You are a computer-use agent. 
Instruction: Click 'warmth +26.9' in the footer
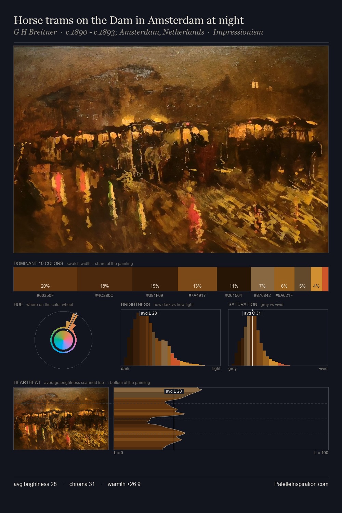tap(124, 484)
